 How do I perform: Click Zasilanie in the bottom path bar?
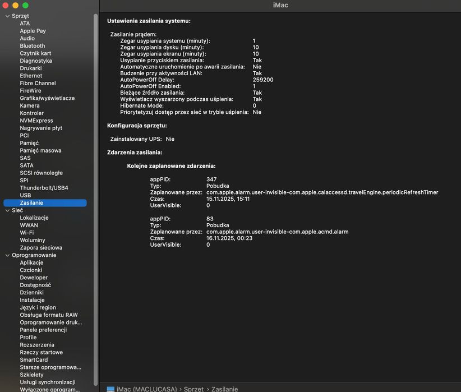click(224, 389)
